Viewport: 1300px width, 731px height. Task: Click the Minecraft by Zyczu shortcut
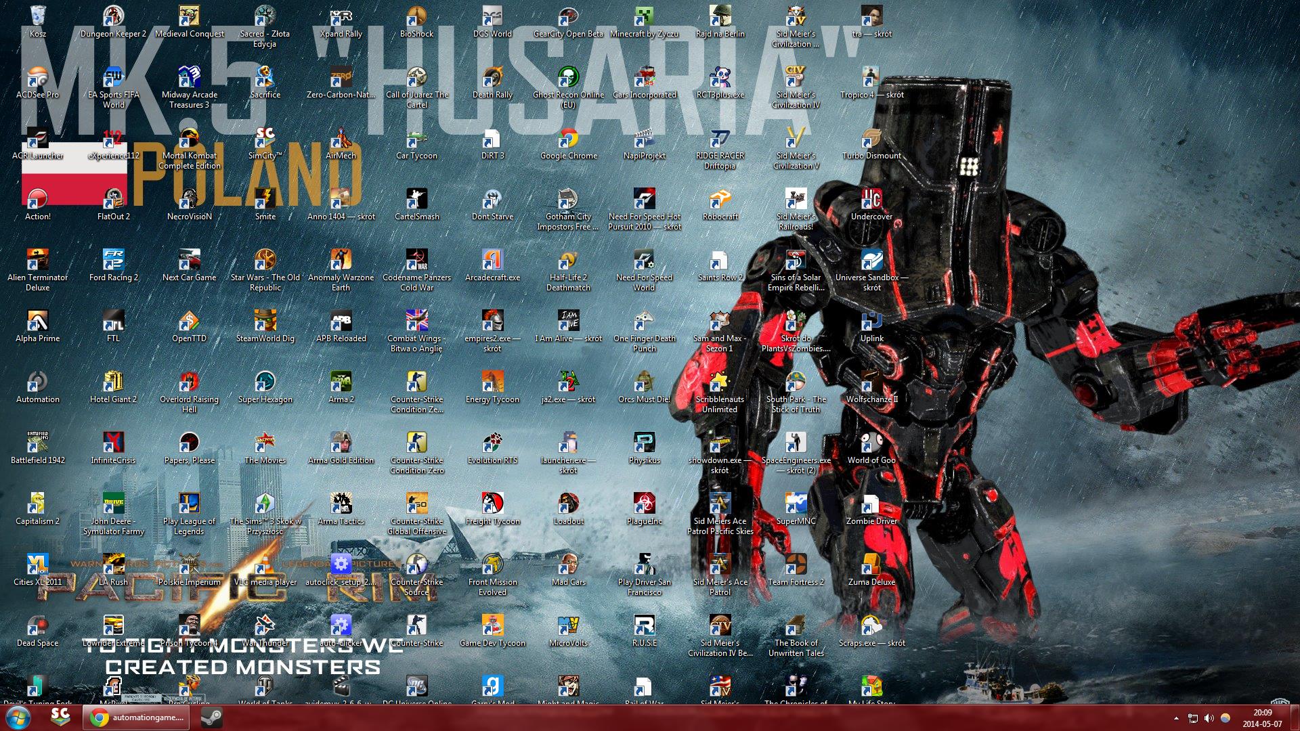644,21
